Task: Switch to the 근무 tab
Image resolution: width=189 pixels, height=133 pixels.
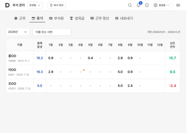Action: pos(20,18)
